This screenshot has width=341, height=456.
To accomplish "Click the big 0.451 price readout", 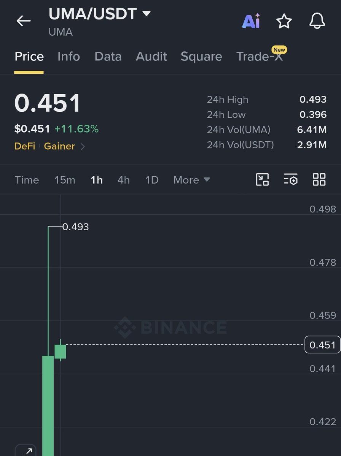I will (48, 103).
